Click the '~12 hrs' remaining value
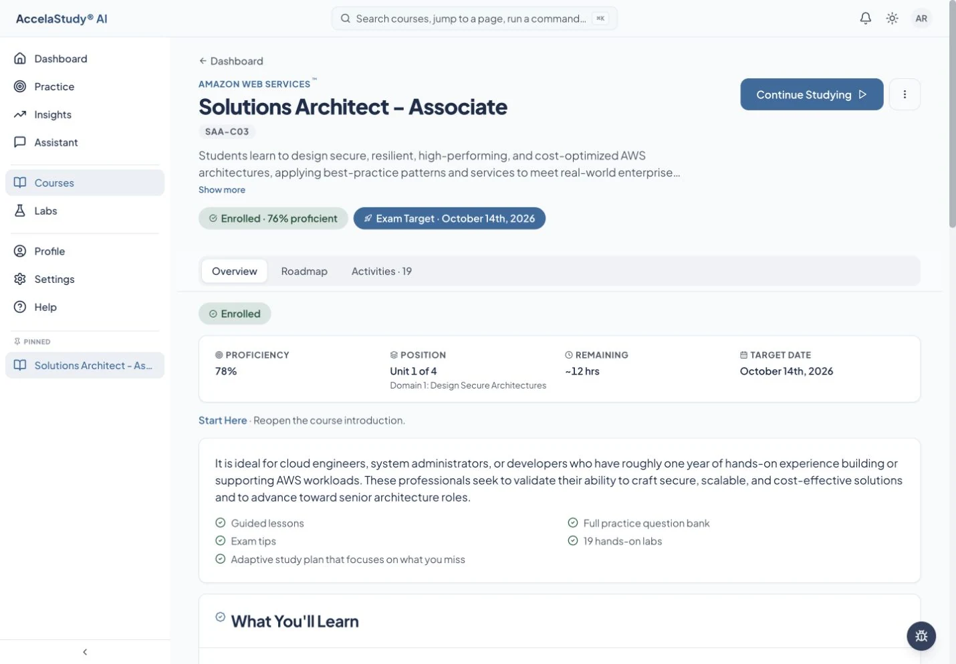The width and height of the screenshot is (956, 664). 582,371
